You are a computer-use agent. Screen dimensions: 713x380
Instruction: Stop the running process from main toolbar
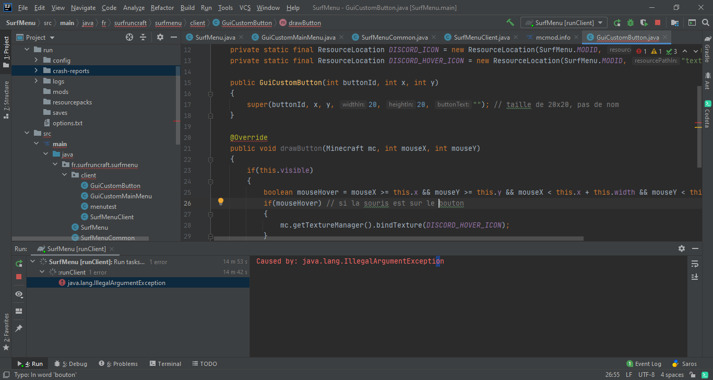coord(658,22)
